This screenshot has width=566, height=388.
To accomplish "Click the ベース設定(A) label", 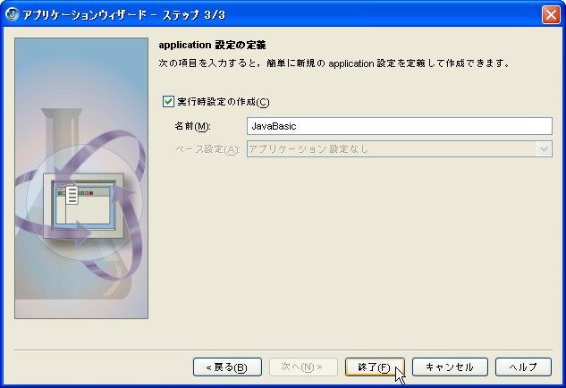I will tap(207, 149).
